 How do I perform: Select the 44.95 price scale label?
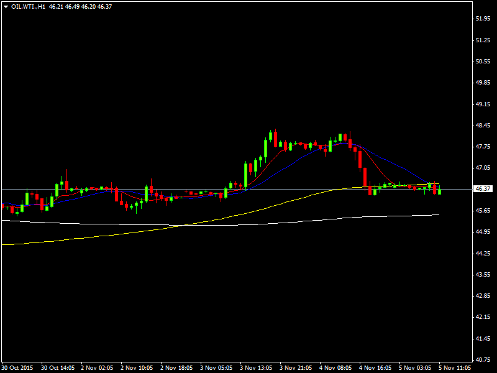click(483, 232)
